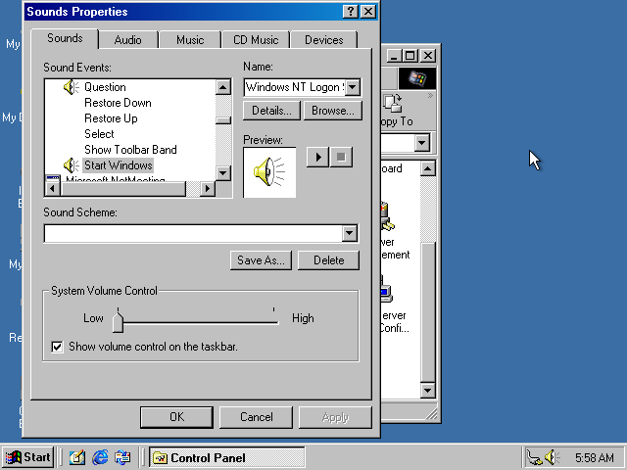The image size is (627, 470).
Task: Click down arrow in Control Panel scrollbar
Action: tap(428, 390)
